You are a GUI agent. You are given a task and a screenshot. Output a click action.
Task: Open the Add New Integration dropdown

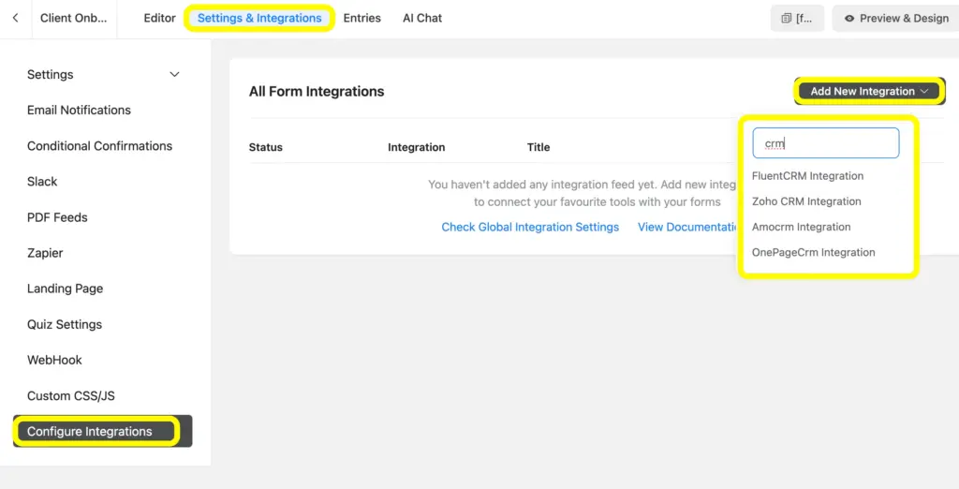pos(869,91)
